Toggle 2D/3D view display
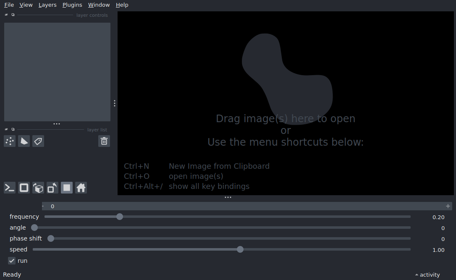Viewport: 456px width, 280px height. pos(24,188)
